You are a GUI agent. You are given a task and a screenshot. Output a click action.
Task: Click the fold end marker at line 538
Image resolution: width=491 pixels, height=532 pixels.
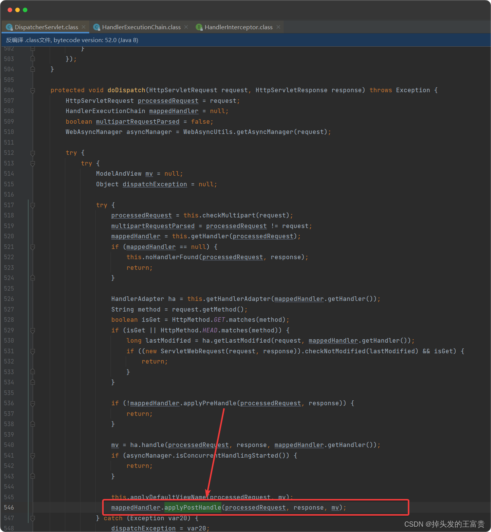click(x=33, y=424)
